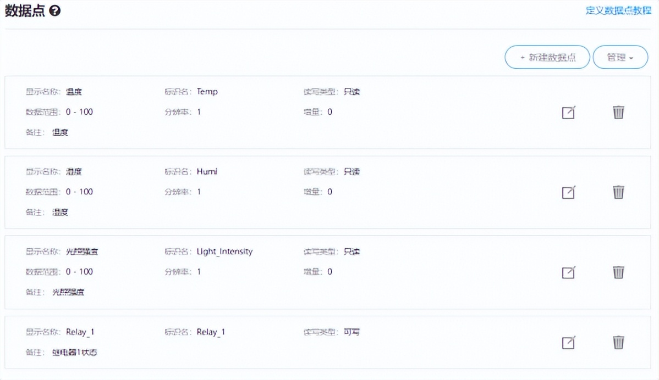Click the Temp row's 只读 value
Image resolution: width=659 pixels, height=380 pixels.
352,92
